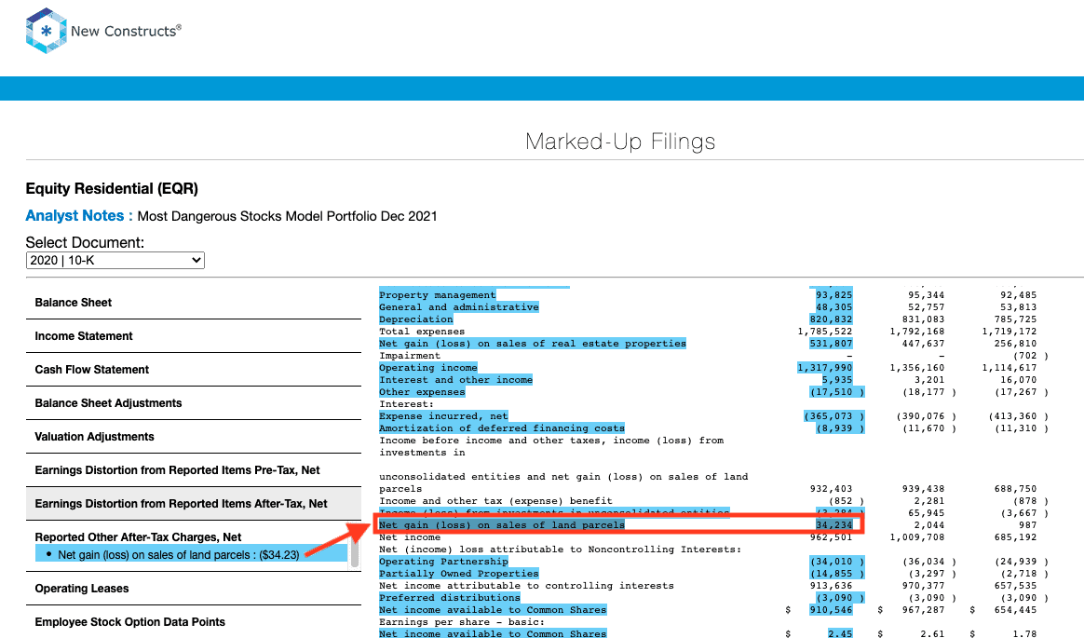Click the highlighted value 531,807

point(831,344)
